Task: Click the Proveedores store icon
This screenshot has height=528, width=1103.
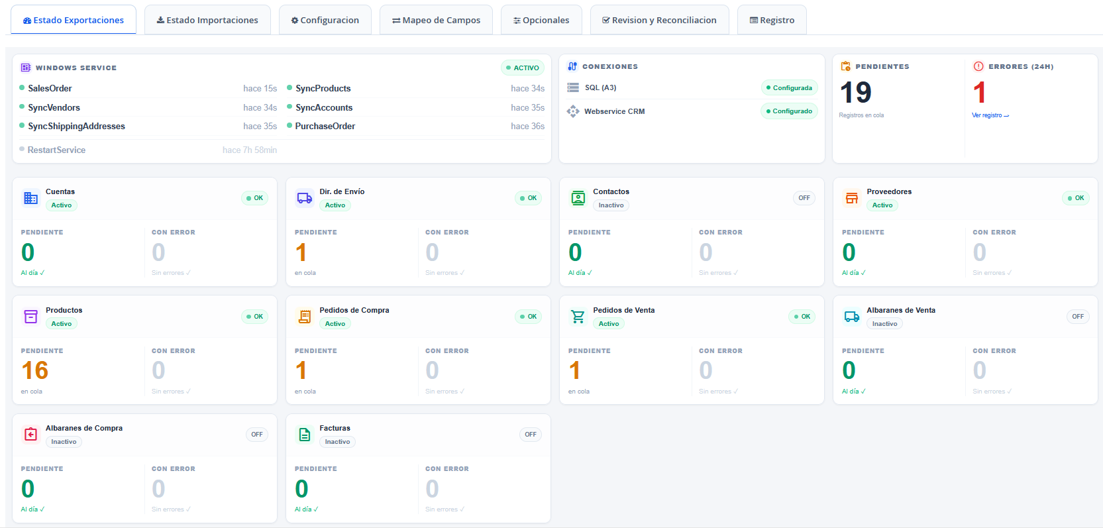Action: (x=852, y=197)
